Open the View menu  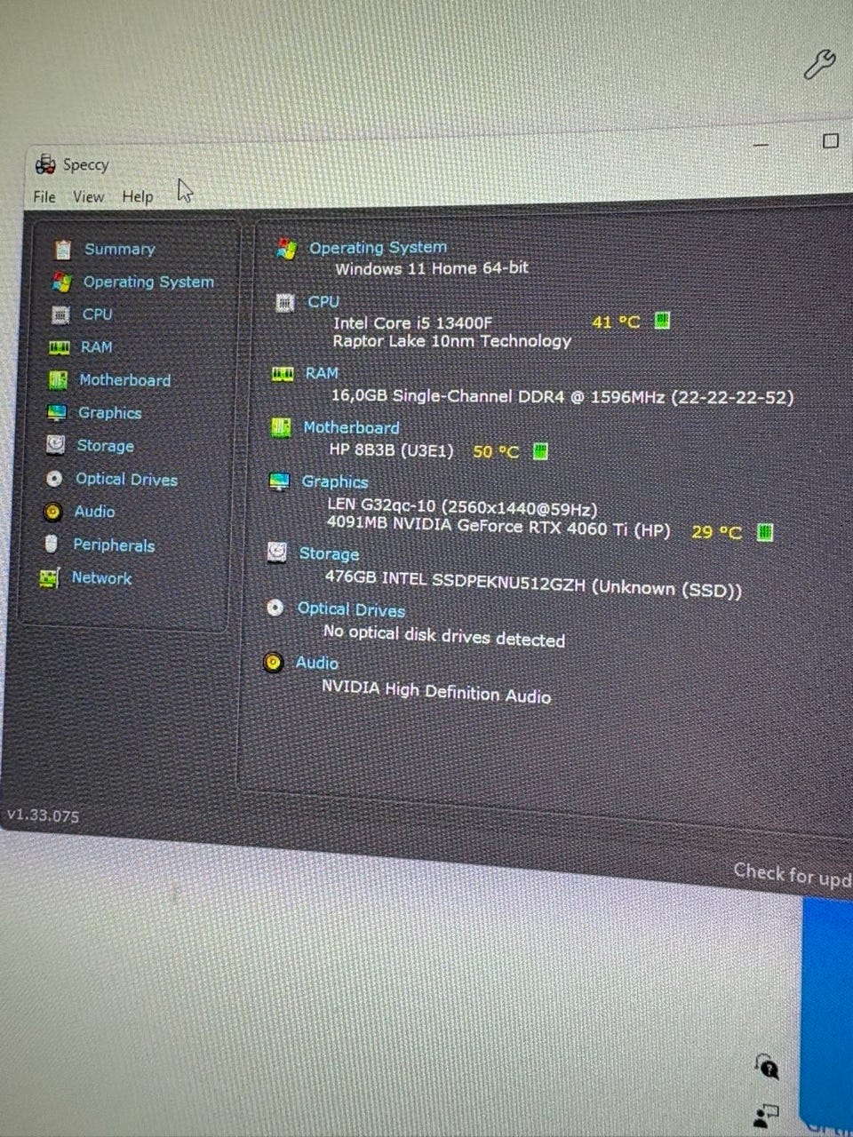(88, 196)
